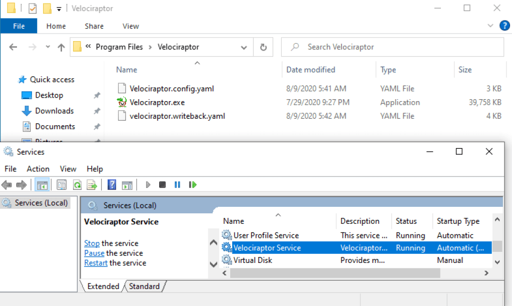Open the recent locations dropdown arrow
Screen dimensions: 512x306
click(48, 47)
